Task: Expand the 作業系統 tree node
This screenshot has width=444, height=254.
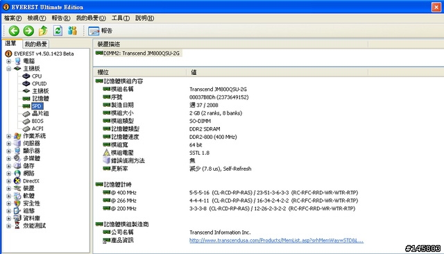Action: tap(9, 136)
